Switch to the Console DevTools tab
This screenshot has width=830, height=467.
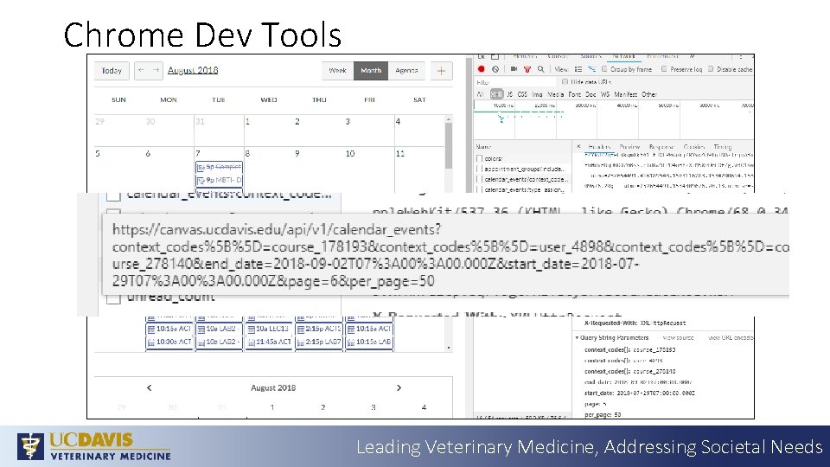pos(558,56)
